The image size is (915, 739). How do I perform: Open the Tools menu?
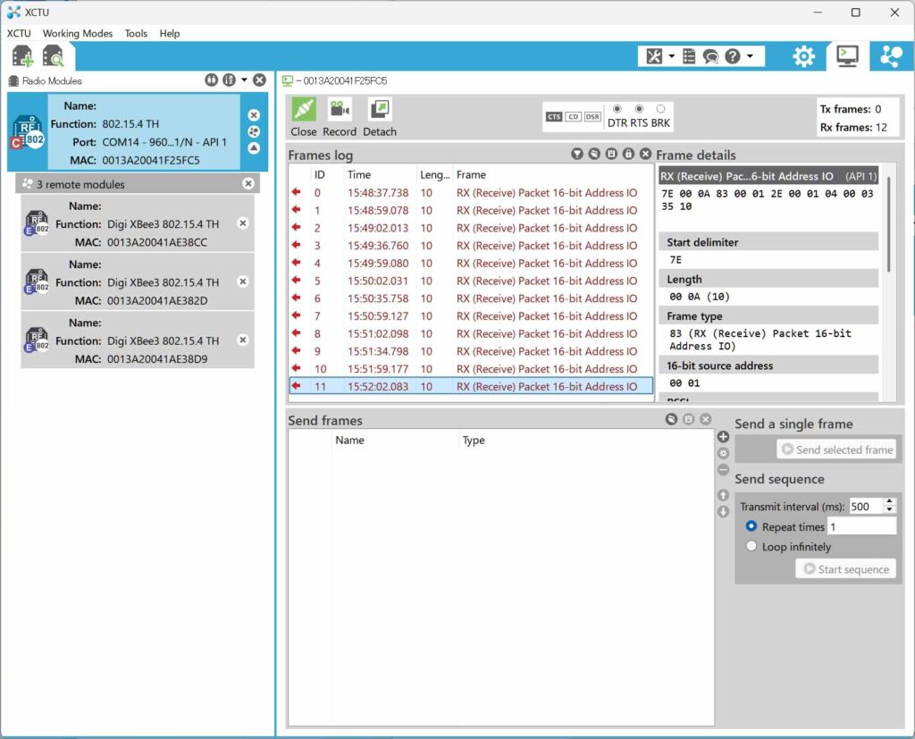pos(136,33)
